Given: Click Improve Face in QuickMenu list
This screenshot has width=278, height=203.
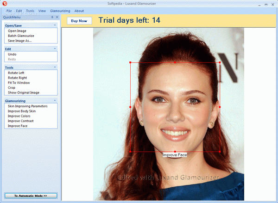Looking at the screenshot, I should 18,126.
